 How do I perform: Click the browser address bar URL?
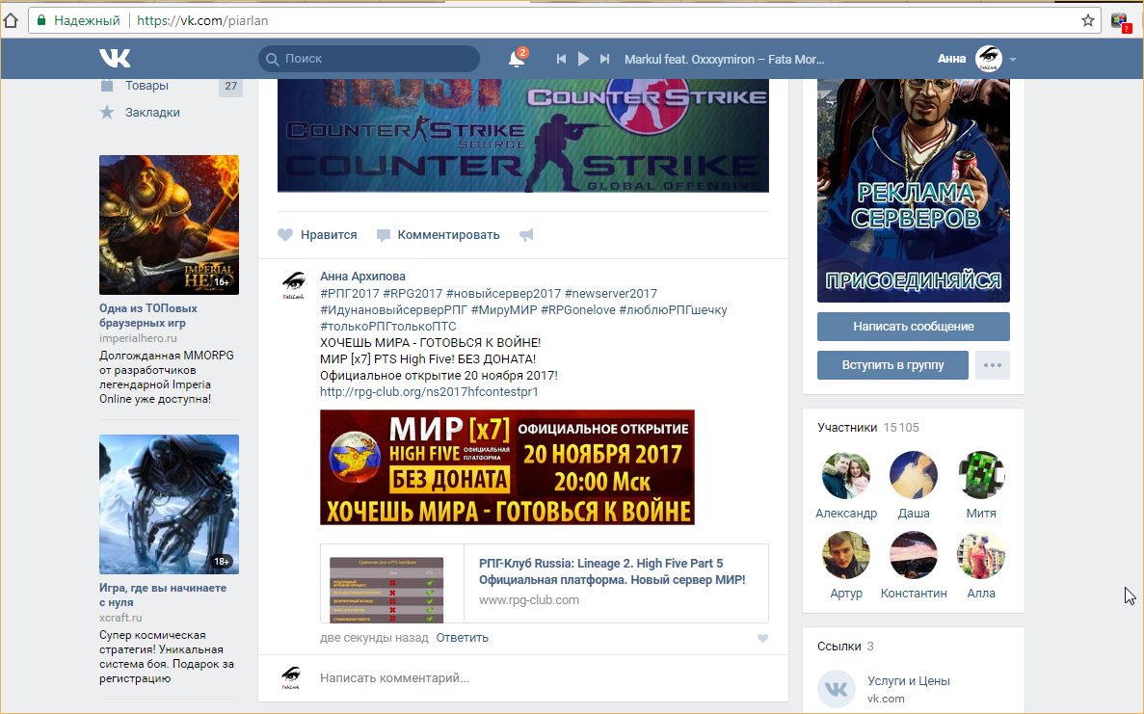(202, 20)
